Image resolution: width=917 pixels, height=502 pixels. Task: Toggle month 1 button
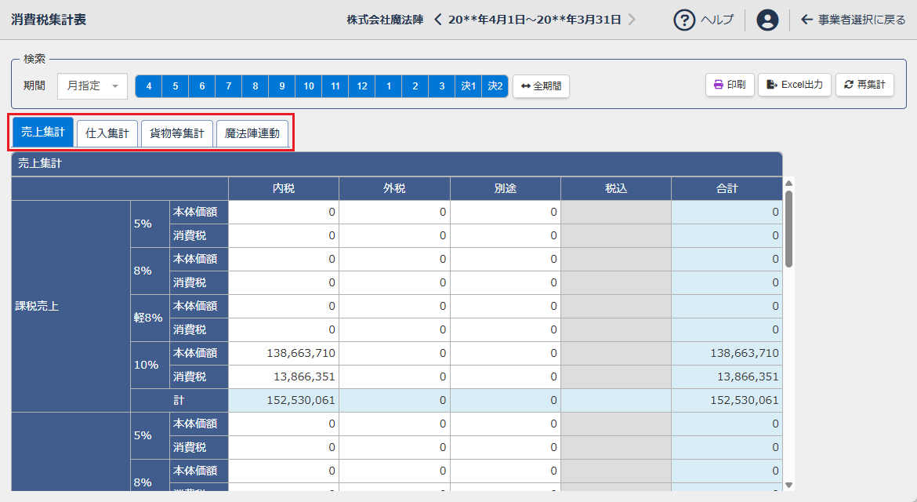point(388,86)
